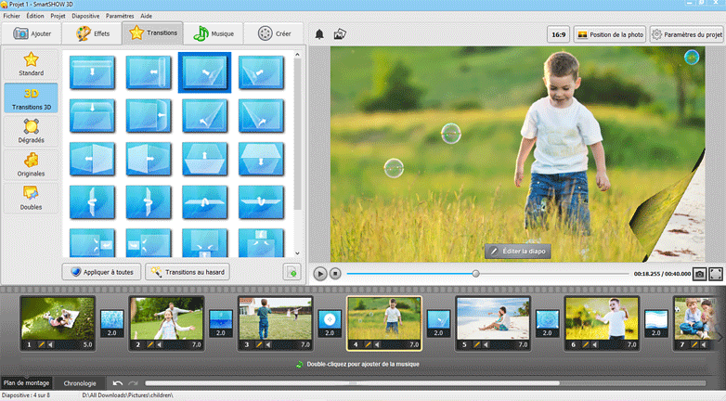Select the Doubles transitions category
726x401 pixels.
coord(31,197)
